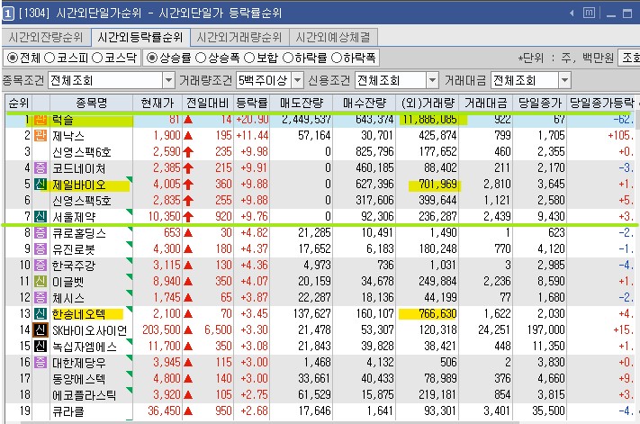The width and height of the screenshot is (640, 424).
Task: Select the 코스피 radio button
Action: click(x=50, y=58)
